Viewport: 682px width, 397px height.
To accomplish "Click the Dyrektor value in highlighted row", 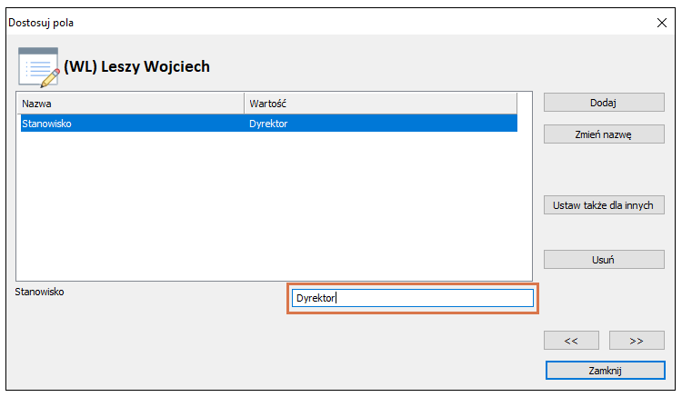I will pyautogui.click(x=268, y=124).
